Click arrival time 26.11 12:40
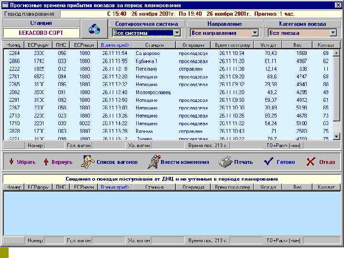This screenshot has width=344, height=258. click(x=115, y=92)
